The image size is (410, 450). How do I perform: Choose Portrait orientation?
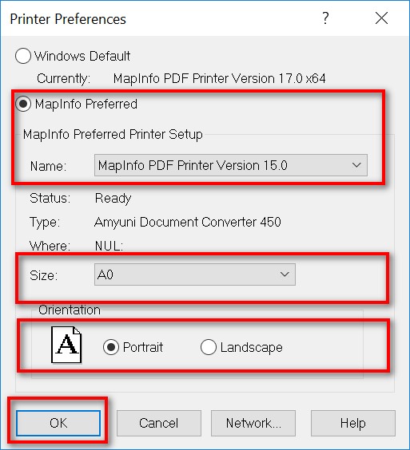click(111, 347)
